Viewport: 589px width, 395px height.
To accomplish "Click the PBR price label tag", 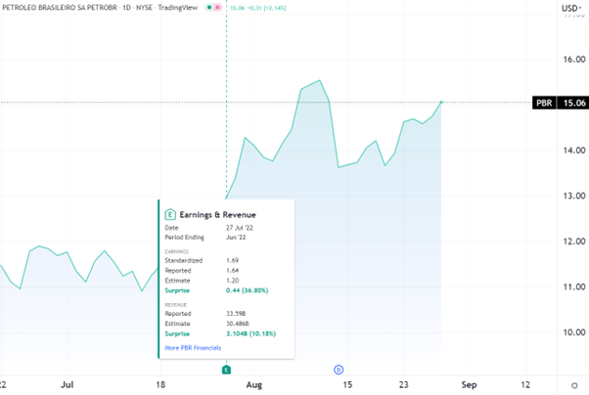I will [x=544, y=103].
